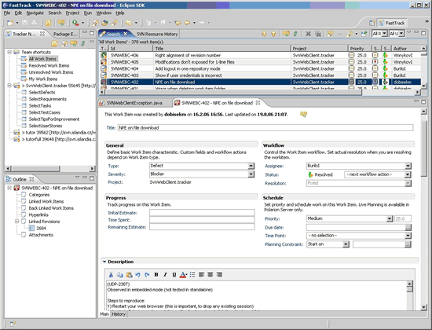The image size is (432, 330).
Task: Click the green refresh icon in Search view toolbar
Action: 295,34
